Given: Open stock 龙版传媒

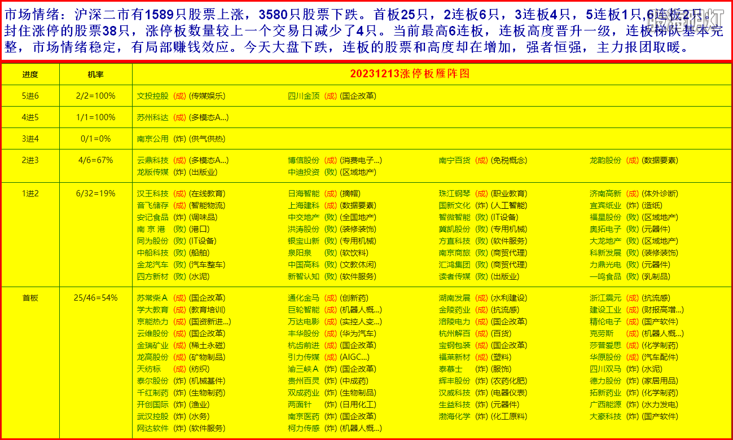Looking at the screenshot, I should coord(152,172).
